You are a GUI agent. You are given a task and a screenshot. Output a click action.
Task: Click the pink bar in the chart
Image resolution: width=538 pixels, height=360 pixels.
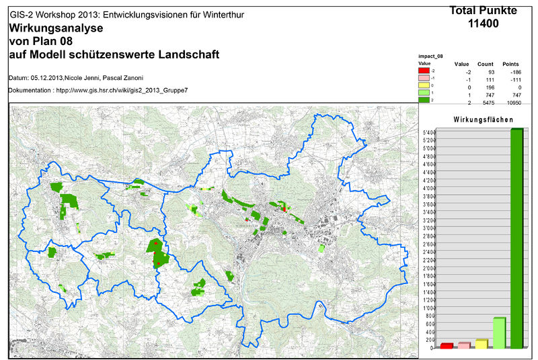463,345
